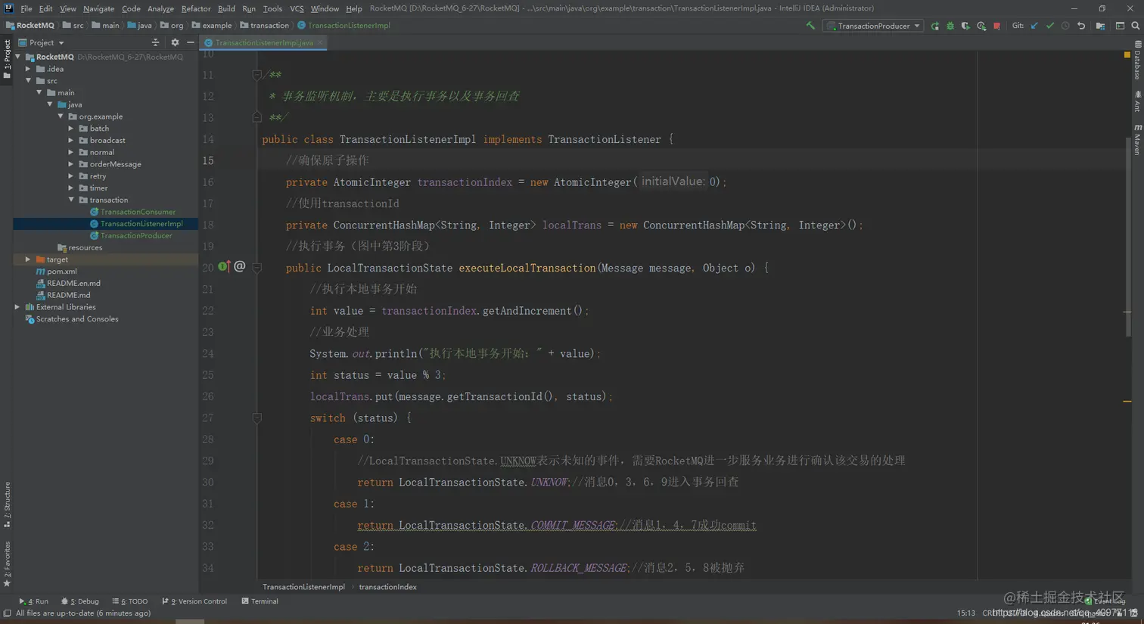This screenshot has height=624, width=1144.
Task: Expand External Libraries node
Action: [17, 307]
